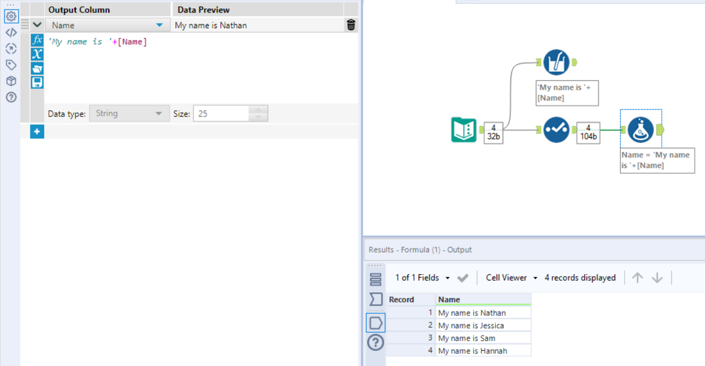Select the Browse tool at canvas top
705x366 pixels.
tap(556, 62)
